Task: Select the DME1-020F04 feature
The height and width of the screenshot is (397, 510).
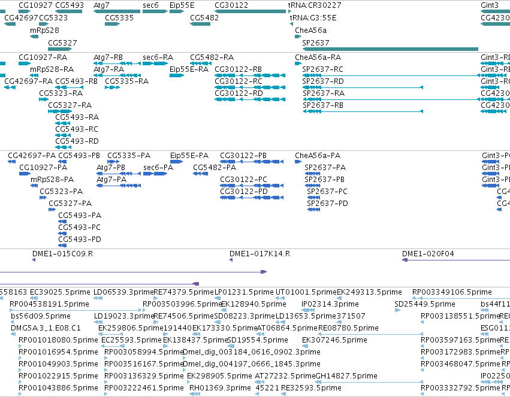Action: (x=456, y=260)
